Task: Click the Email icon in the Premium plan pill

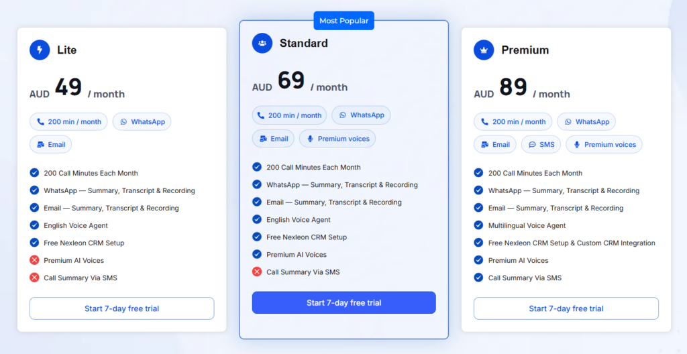Action: [x=485, y=145]
